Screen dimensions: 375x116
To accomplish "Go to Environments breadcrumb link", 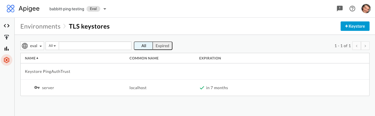I will [x=40, y=26].
